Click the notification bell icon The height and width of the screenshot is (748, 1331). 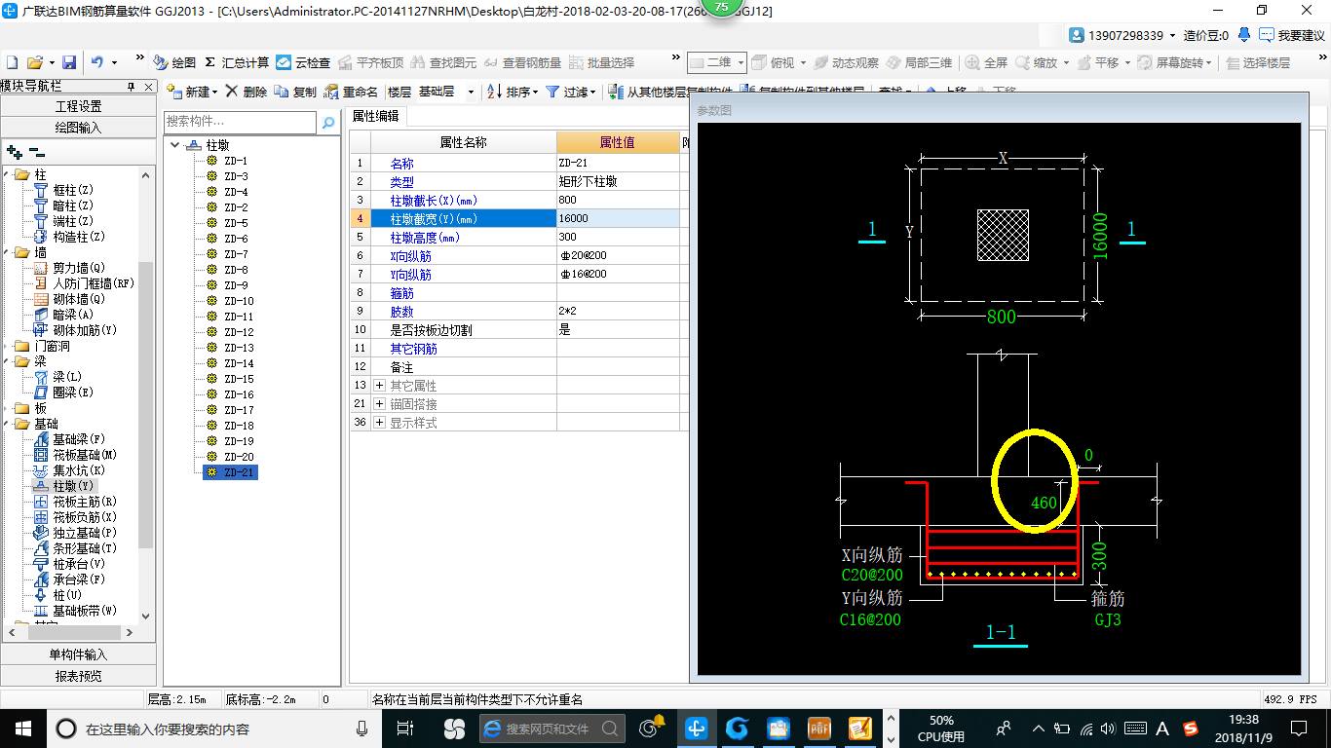tap(1244, 35)
